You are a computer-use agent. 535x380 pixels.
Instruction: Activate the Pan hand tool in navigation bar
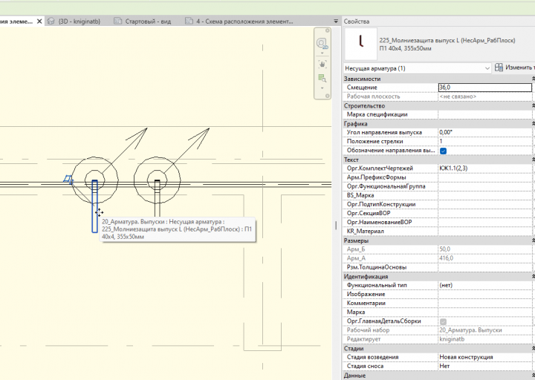pyautogui.click(x=322, y=64)
